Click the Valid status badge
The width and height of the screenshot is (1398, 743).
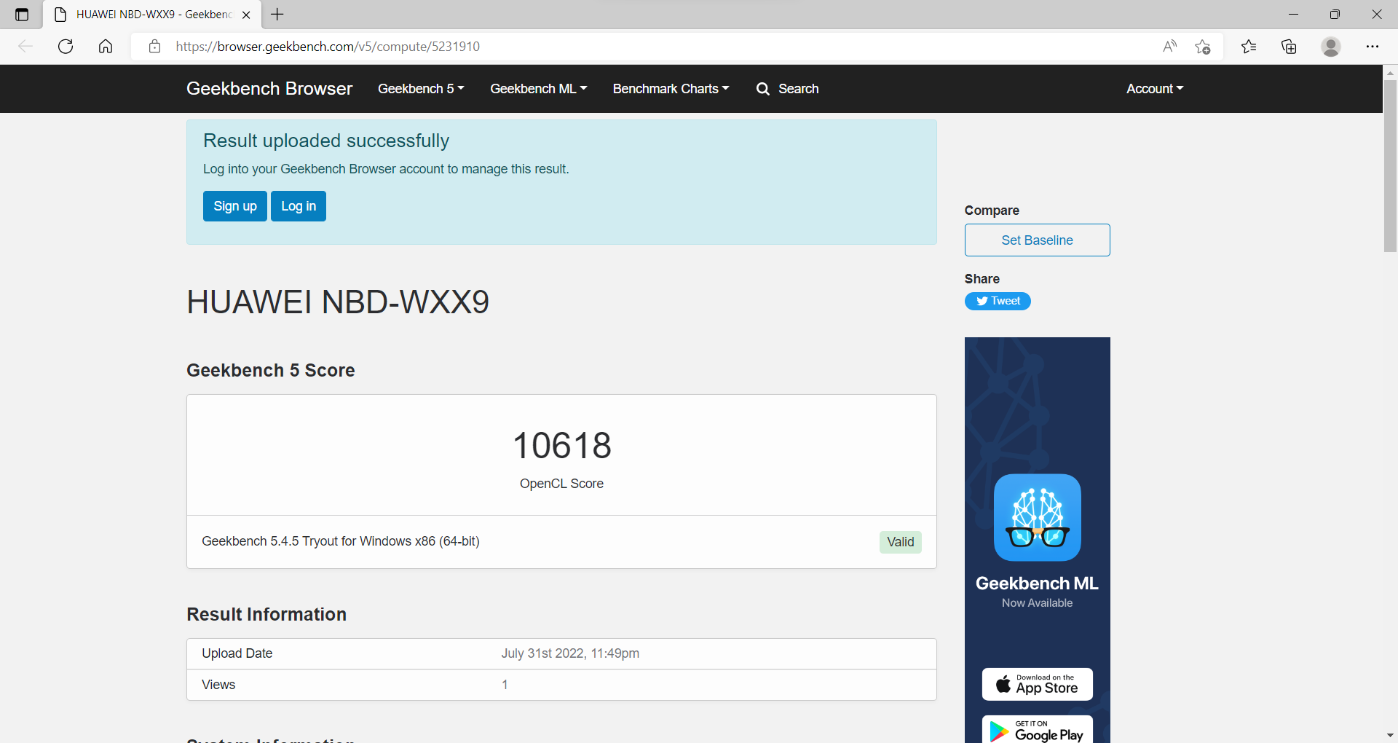point(901,542)
